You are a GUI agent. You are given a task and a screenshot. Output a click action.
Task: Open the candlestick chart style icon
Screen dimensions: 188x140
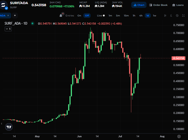coord(165,16)
